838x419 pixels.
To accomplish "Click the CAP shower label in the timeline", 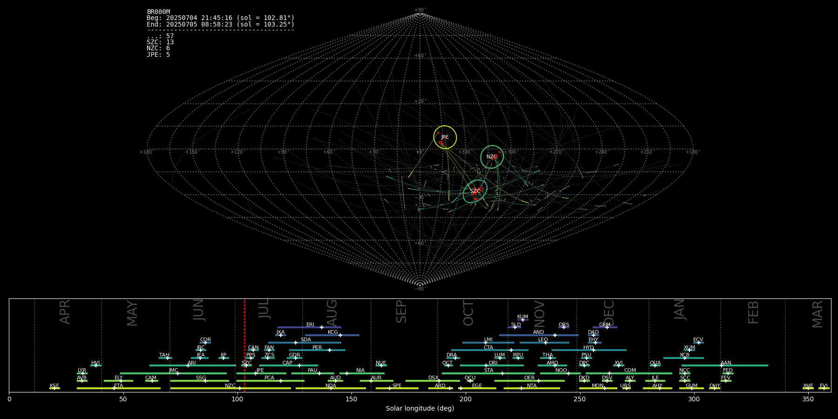I will point(287,363).
